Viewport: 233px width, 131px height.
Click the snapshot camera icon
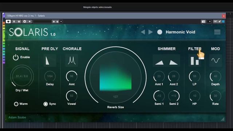(x=203, y=21)
